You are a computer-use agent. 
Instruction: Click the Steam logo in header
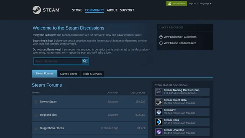[46, 10]
